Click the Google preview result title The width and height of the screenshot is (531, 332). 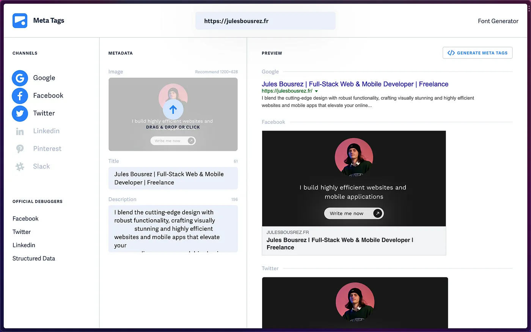click(x=355, y=84)
